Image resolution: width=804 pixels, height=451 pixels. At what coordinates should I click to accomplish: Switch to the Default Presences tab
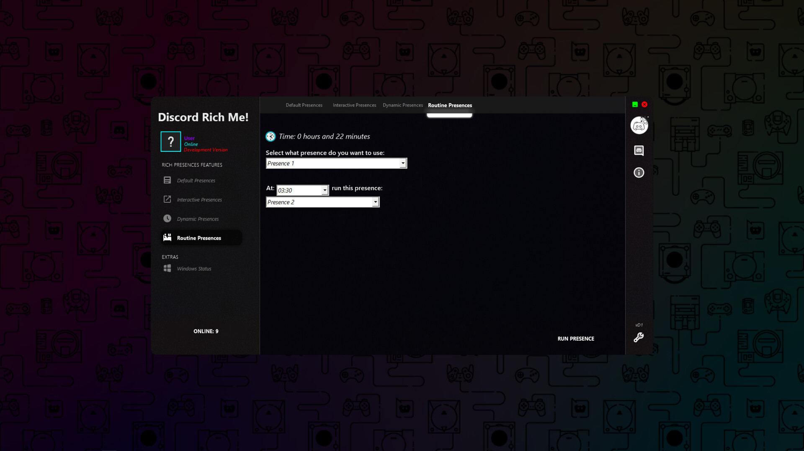pos(304,105)
